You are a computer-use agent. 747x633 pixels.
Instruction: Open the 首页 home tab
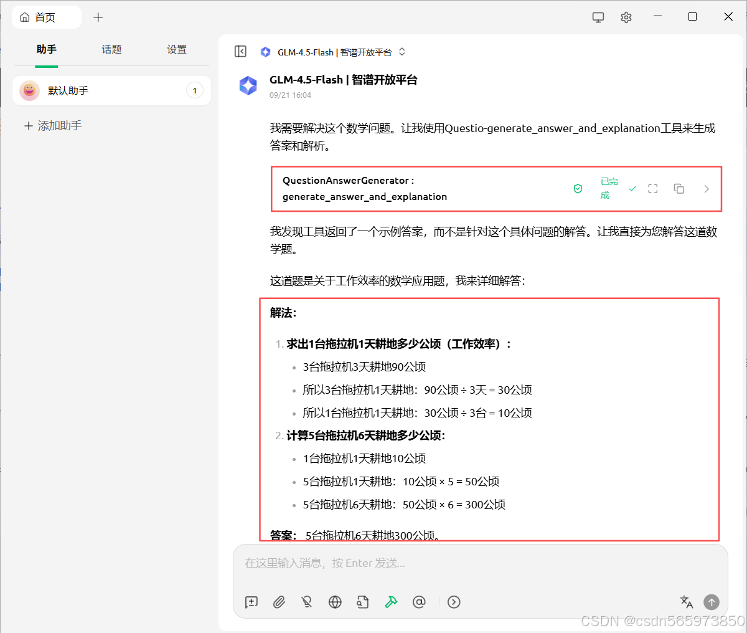[46, 17]
